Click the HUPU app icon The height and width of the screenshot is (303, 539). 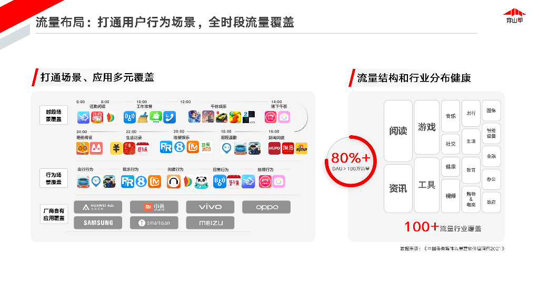click(x=274, y=148)
